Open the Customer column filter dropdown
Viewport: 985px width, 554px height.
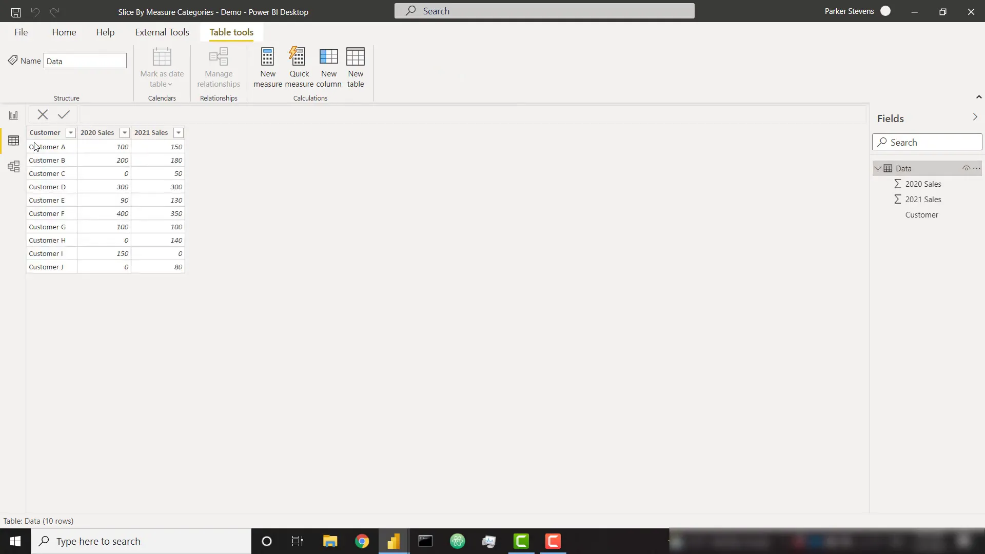coord(70,133)
